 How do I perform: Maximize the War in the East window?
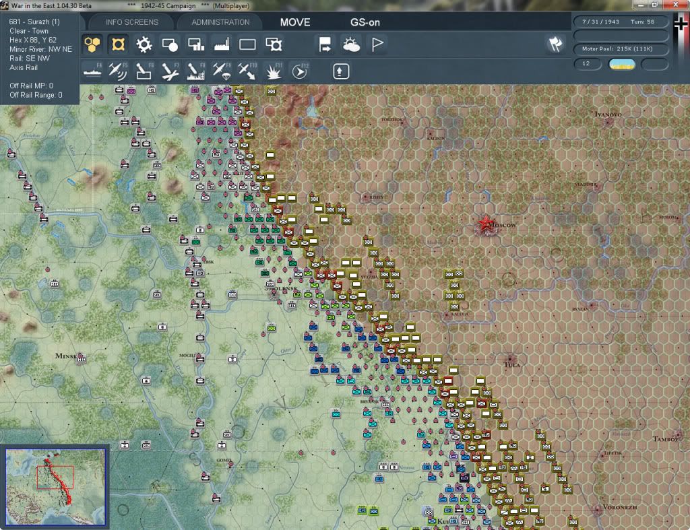pos(654,5)
